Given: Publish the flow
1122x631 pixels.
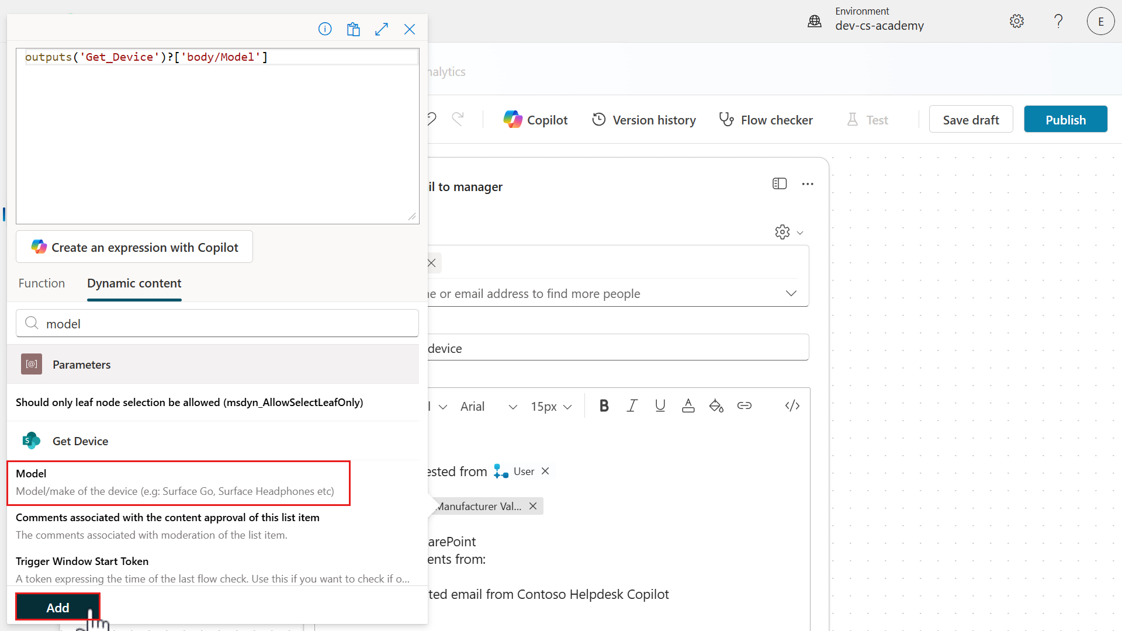Looking at the screenshot, I should [x=1065, y=119].
